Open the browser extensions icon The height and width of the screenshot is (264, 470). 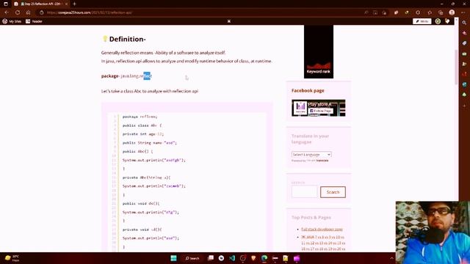[x=397, y=12]
